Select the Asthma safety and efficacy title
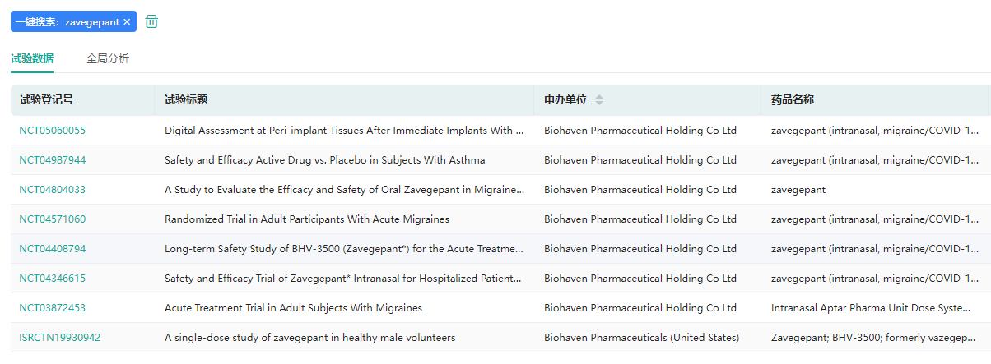The height and width of the screenshot is (364, 991). (324, 160)
